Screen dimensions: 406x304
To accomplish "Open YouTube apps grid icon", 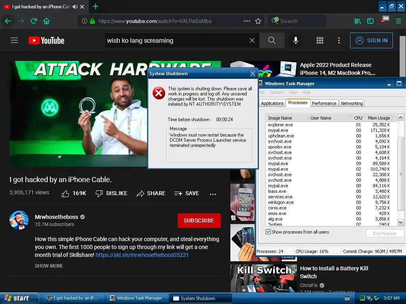I will click(320, 40).
